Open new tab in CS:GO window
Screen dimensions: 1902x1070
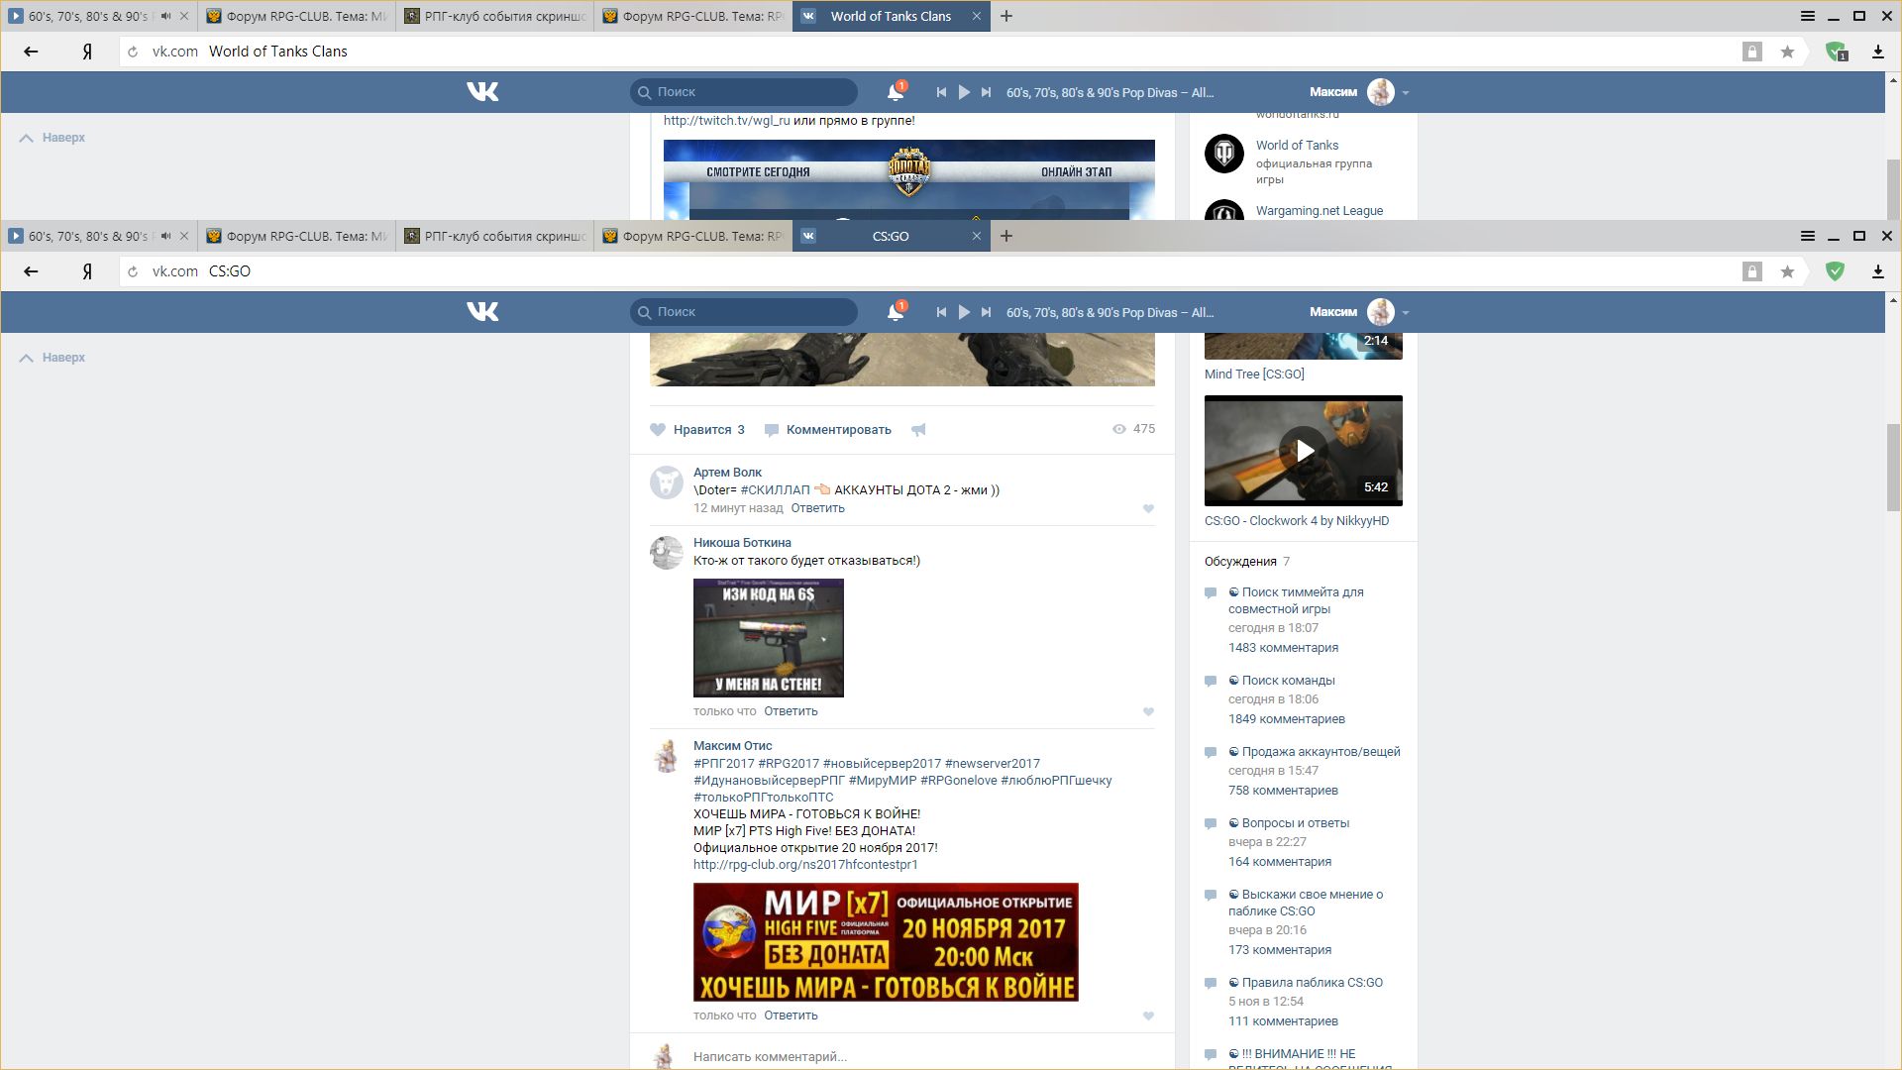(x=1006, y=236)
